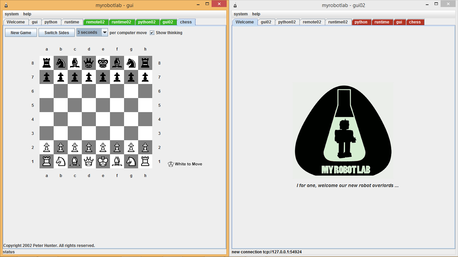Switch to green gui02 tab
The width and height of the screenshot is (458, 257).
point(168,22)
